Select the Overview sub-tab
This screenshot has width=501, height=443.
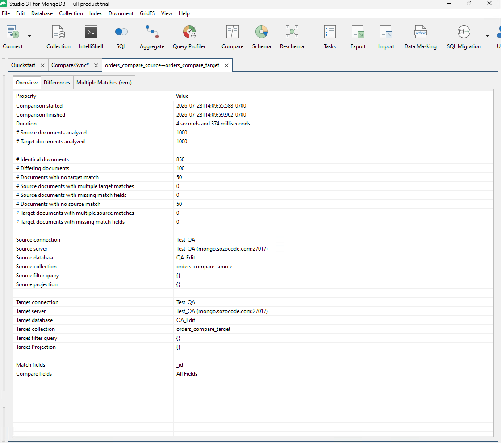click(x=26, y=83)
